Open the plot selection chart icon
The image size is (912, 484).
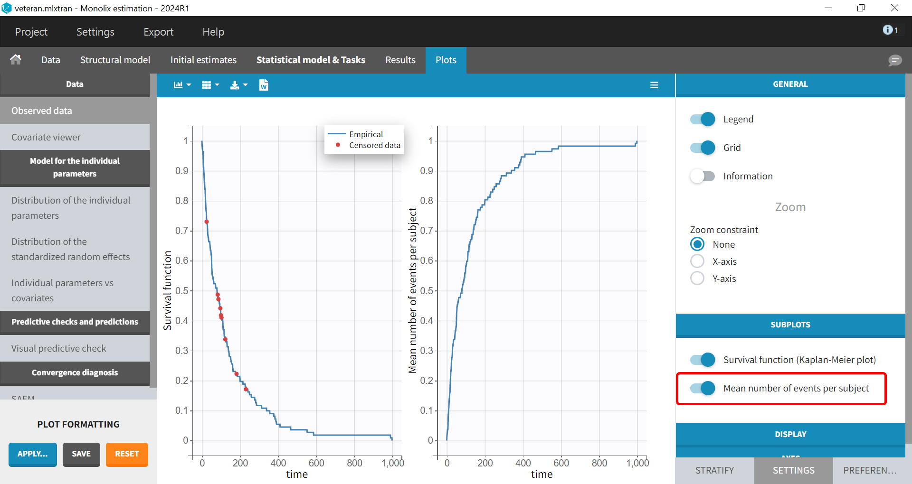click(x=181, y=85)
